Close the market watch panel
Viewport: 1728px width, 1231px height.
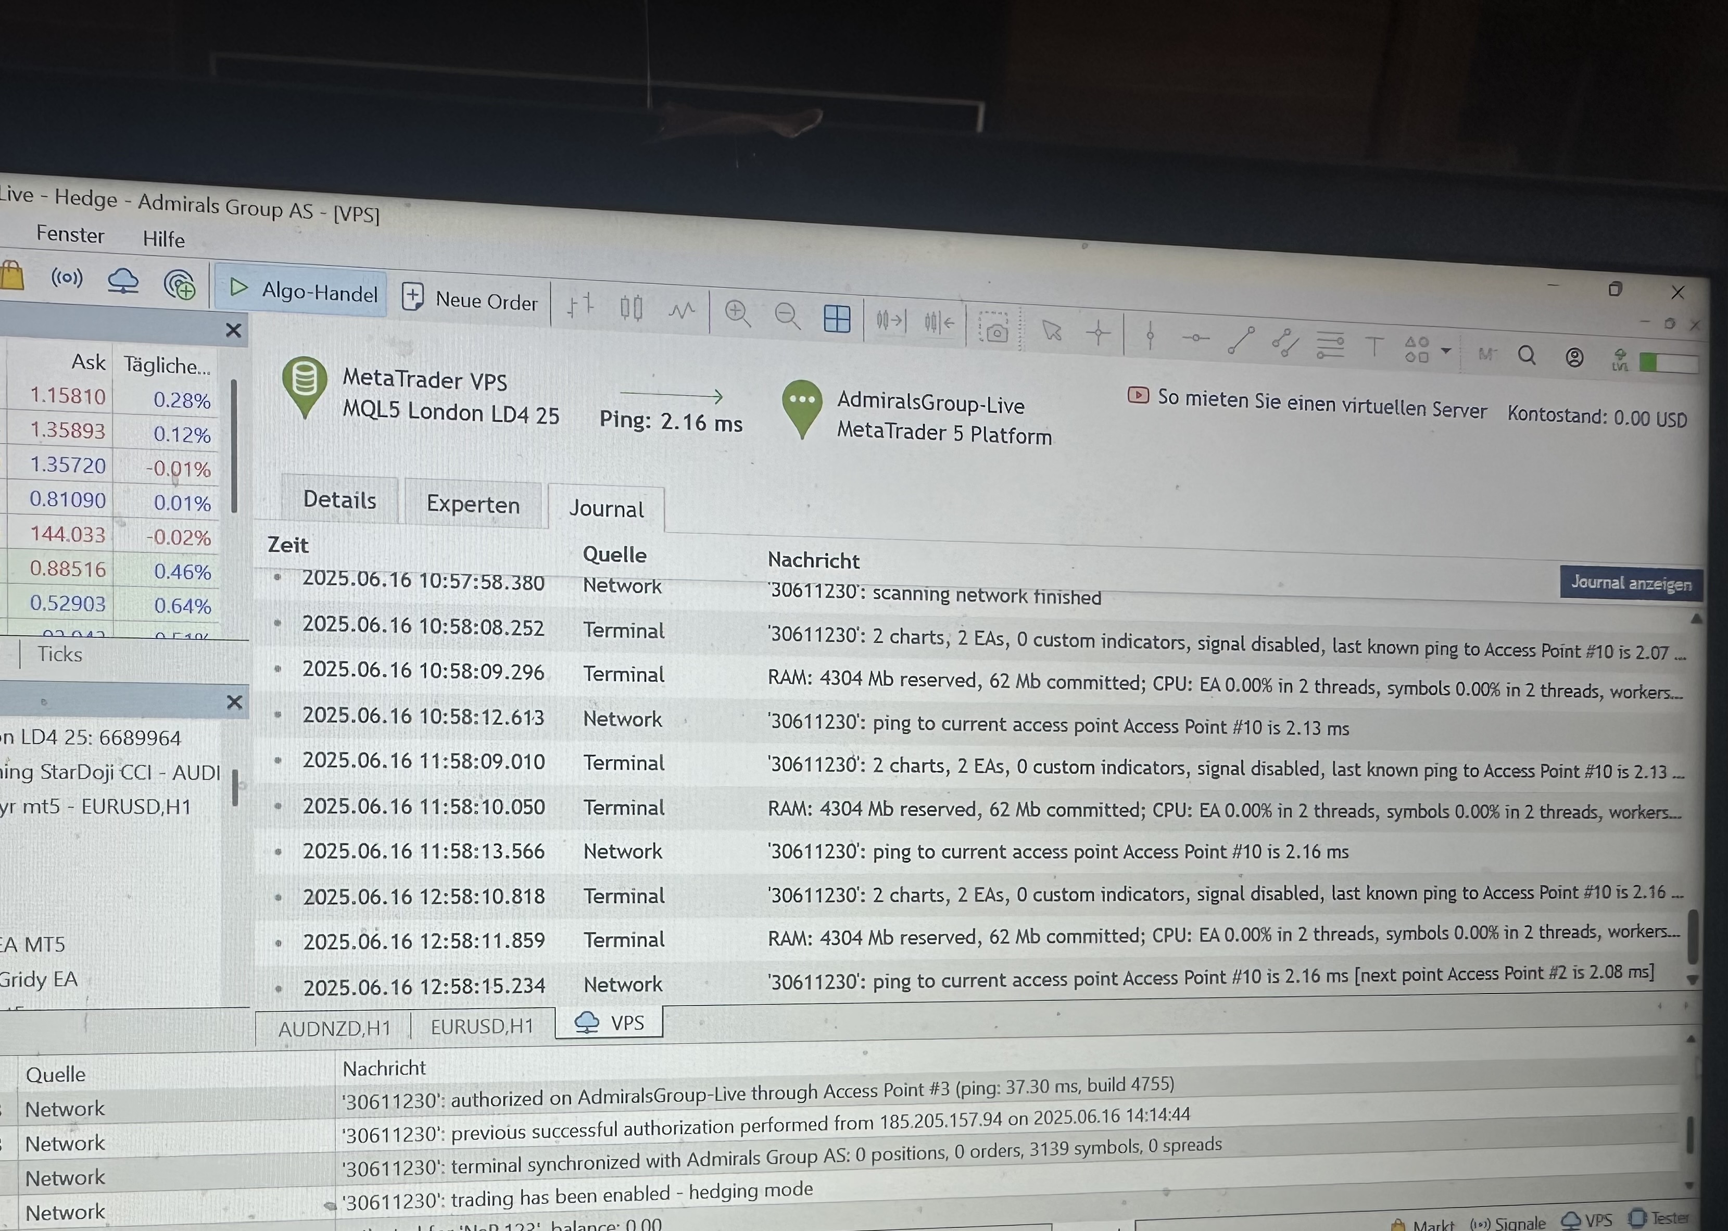click(233, 331)
